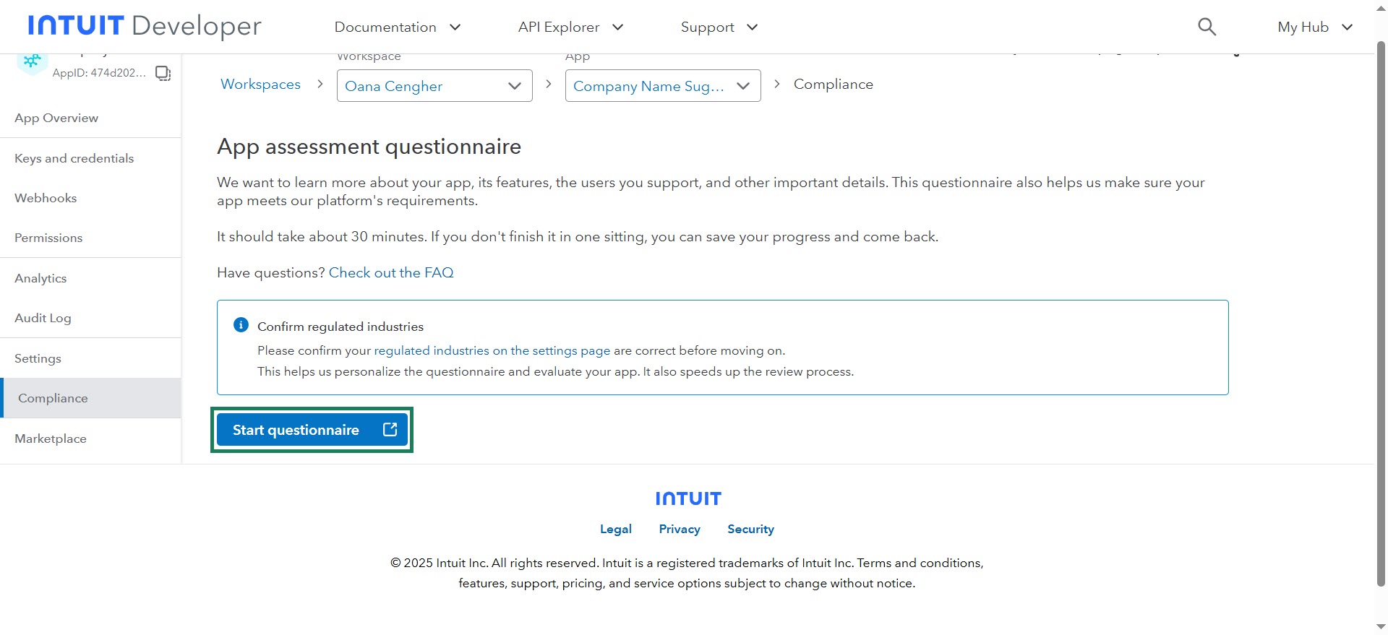The height and width of the screenshot is (635, 1388).
Task: Click the Intuit Developer logo
Action: coord(145,27)
